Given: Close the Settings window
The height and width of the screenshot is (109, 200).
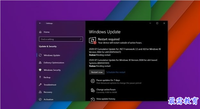Looking at the screenshot, I should (x=164, y=23).
